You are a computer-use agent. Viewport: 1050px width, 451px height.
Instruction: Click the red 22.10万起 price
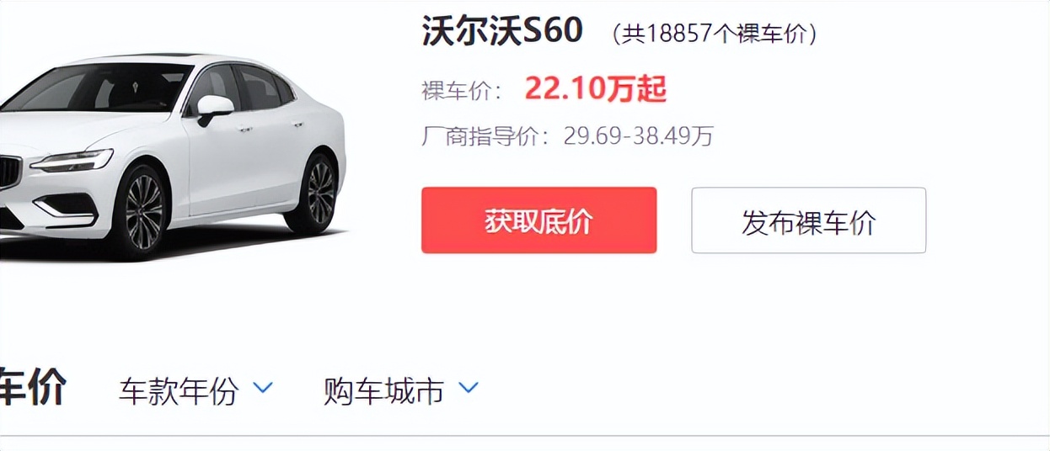596,88
